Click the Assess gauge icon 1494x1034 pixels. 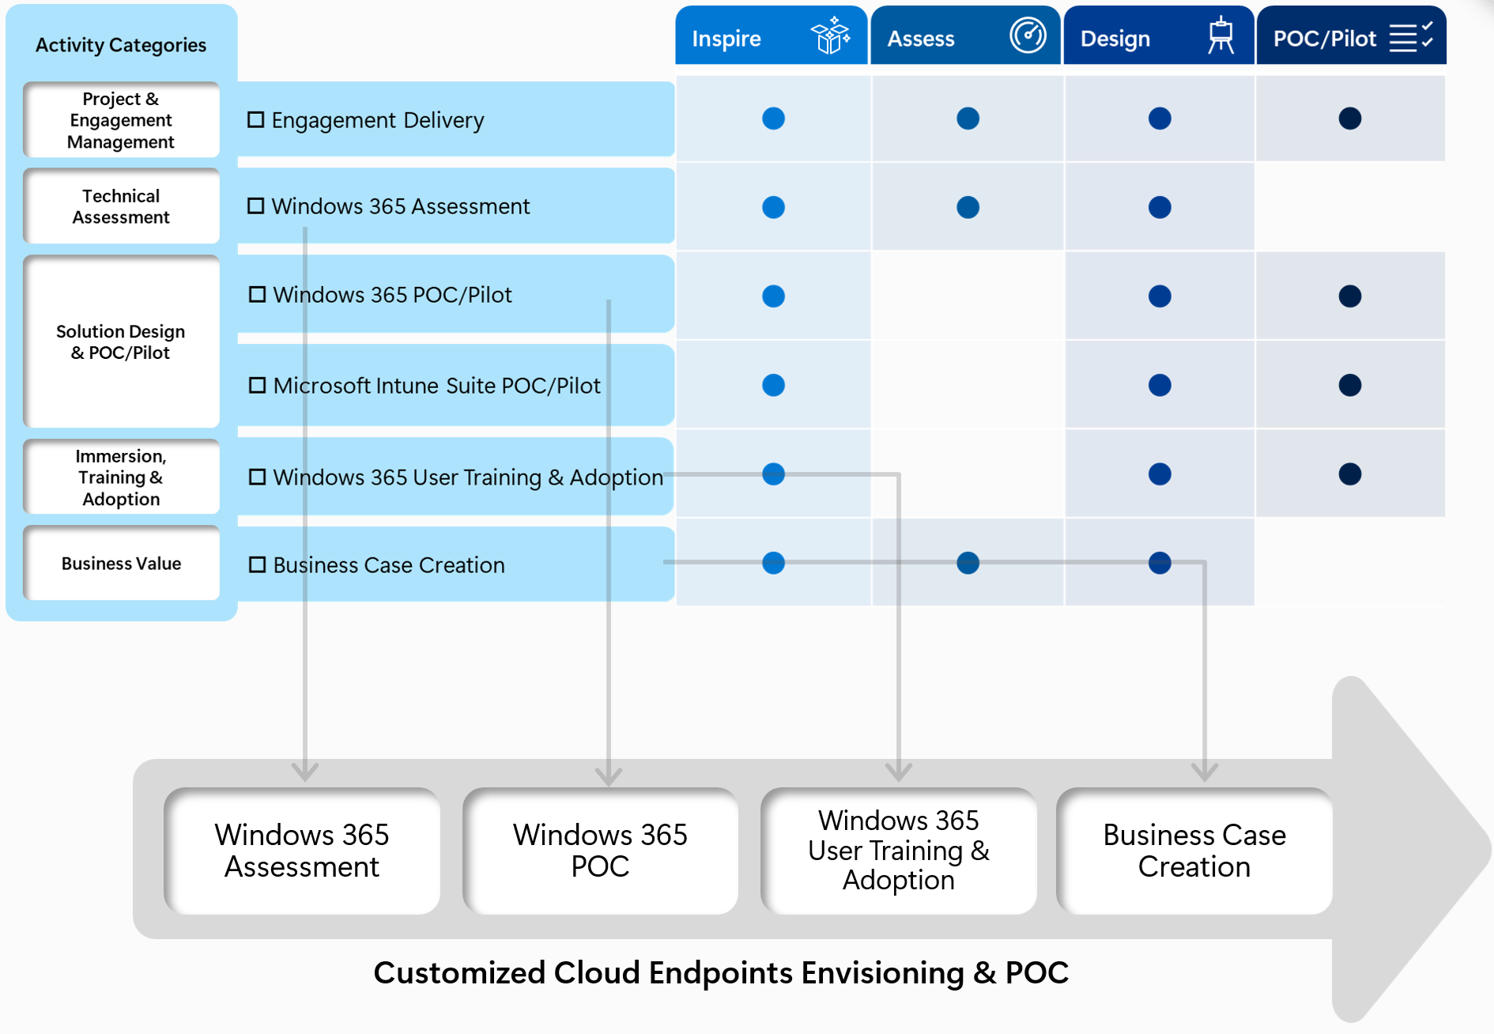[x=1028, y=36]
